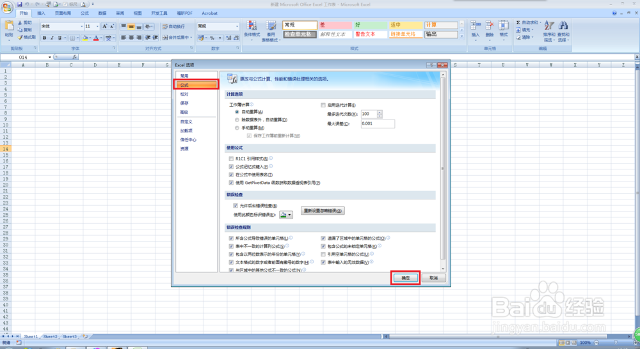Click the 确定 (OK) button
The image size is (640, 349).
coord(405,278)
